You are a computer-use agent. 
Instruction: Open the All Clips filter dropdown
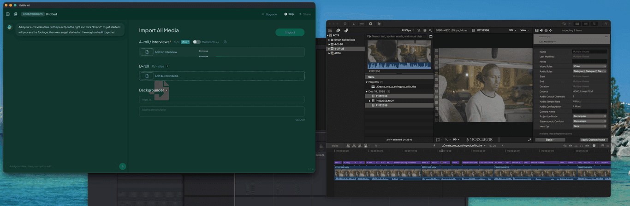point(407,30)
